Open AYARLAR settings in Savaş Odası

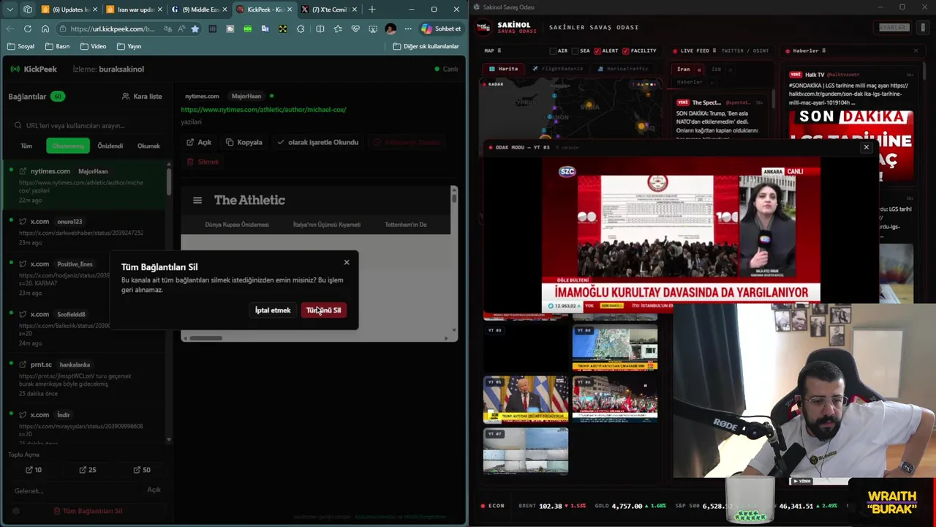point(892,27)
